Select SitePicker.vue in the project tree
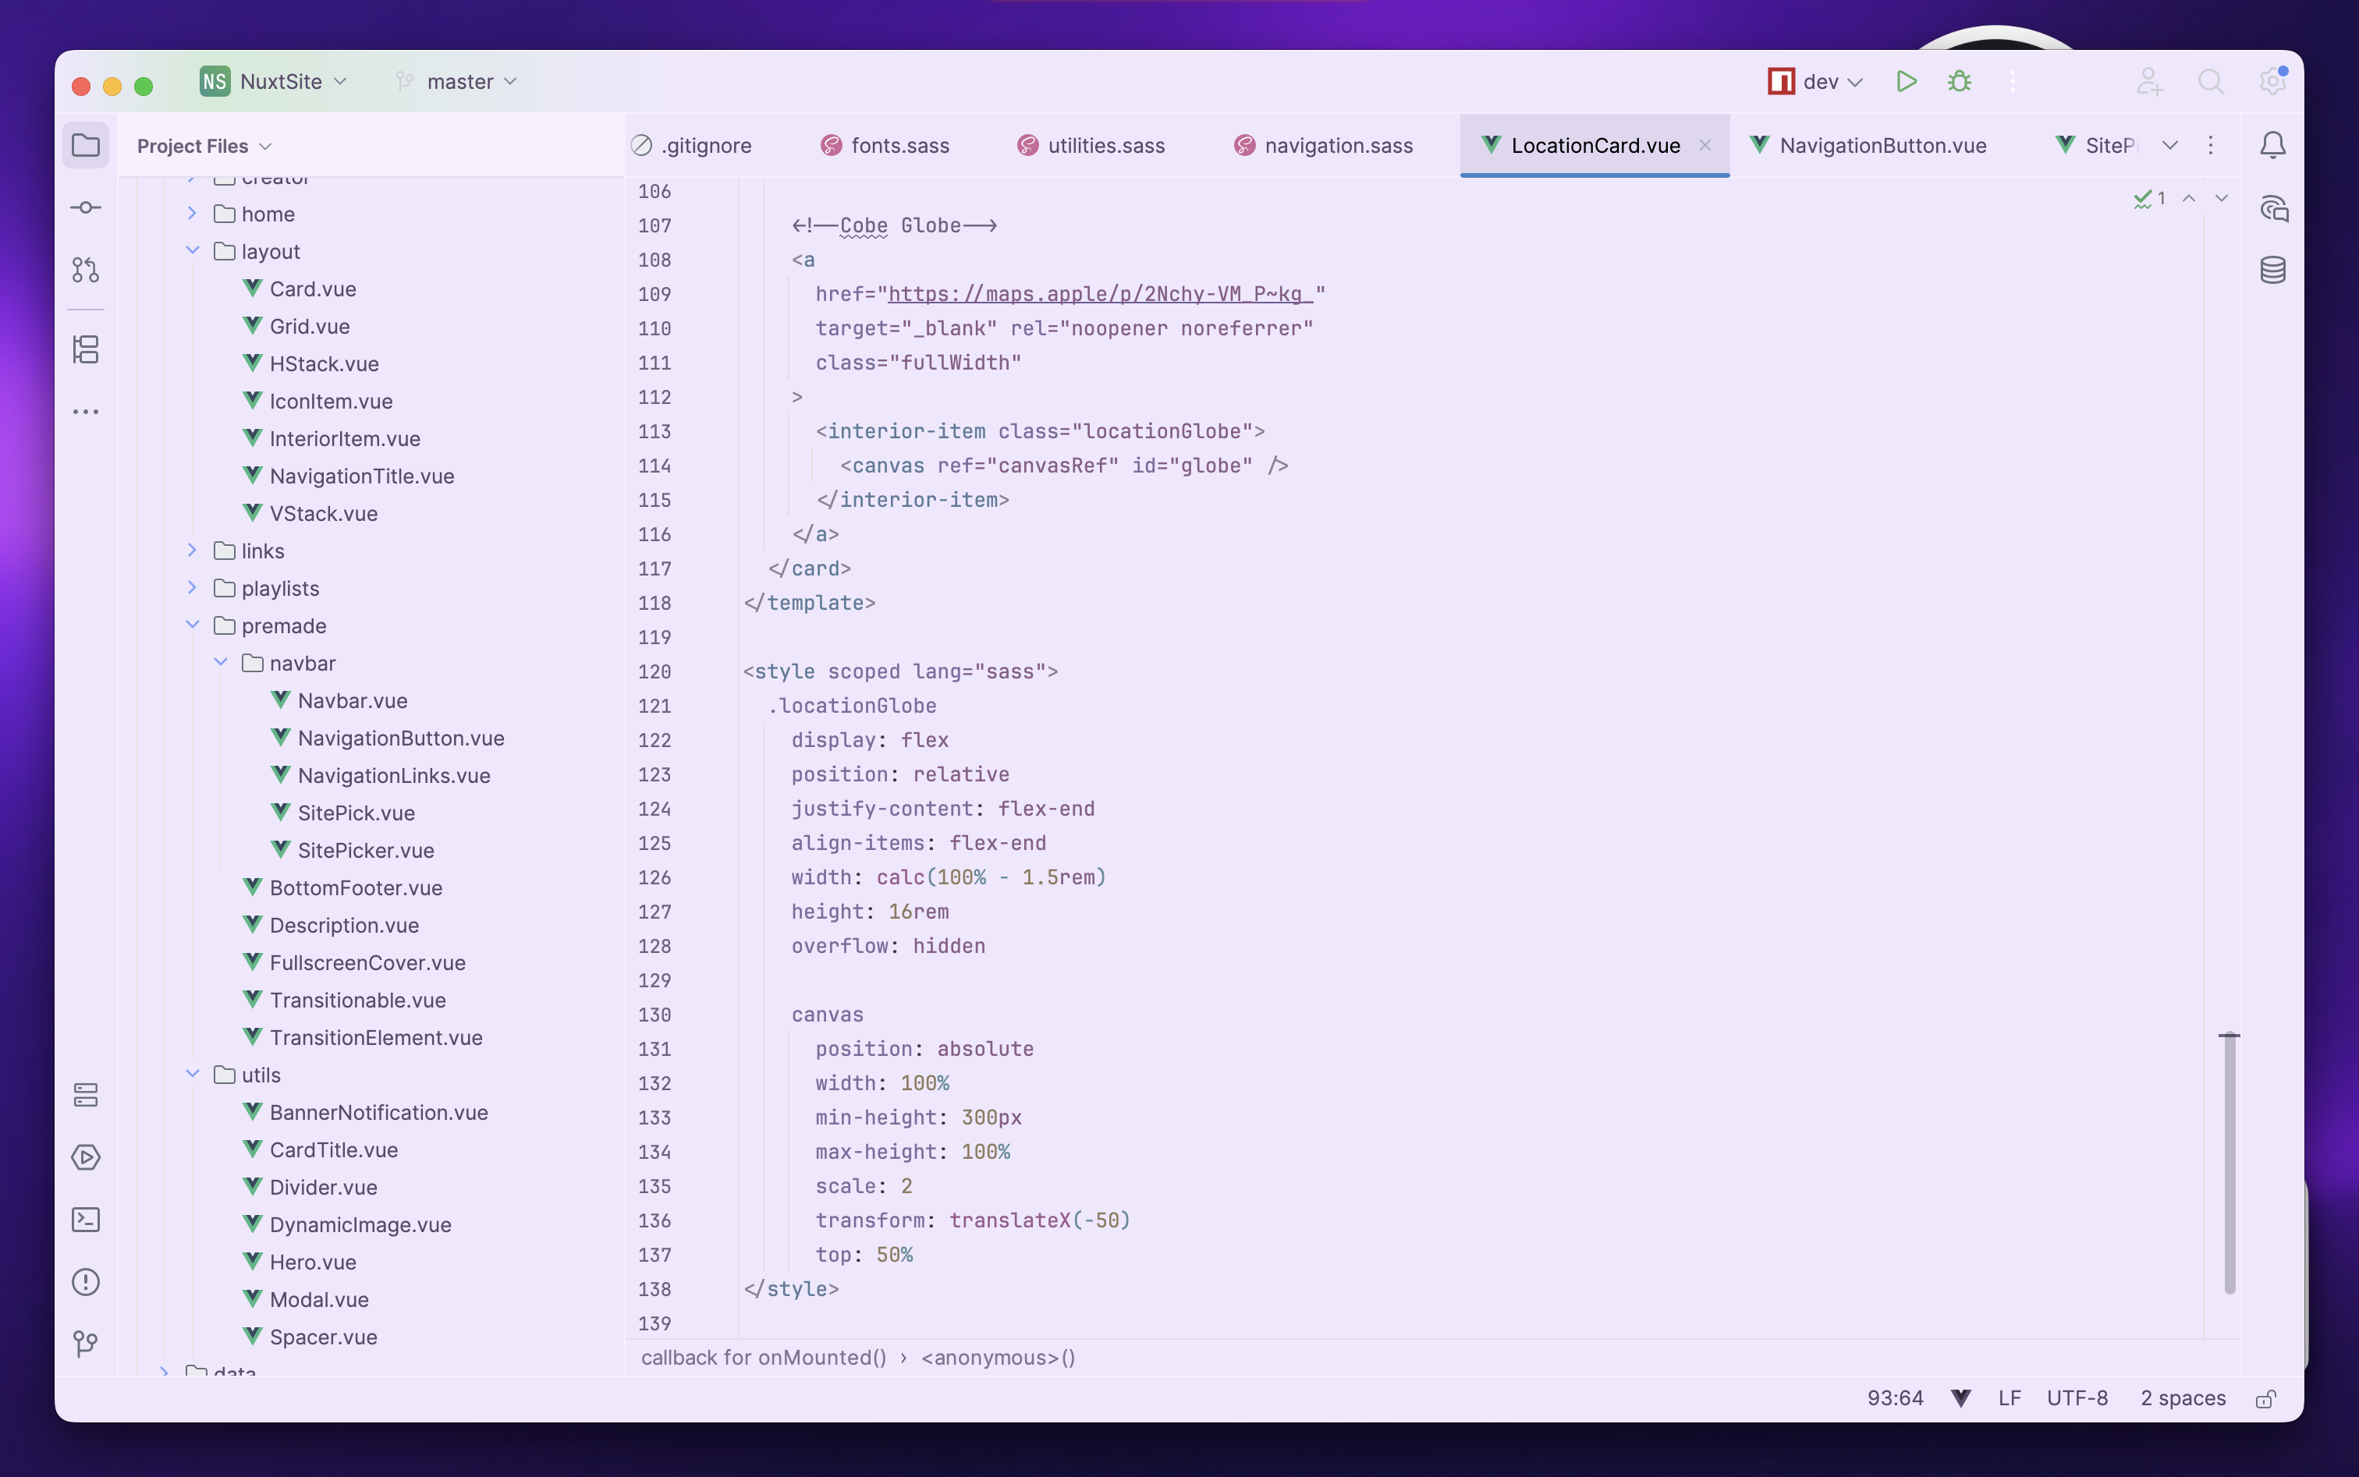2359x1477 pixels. pos(366,850)
